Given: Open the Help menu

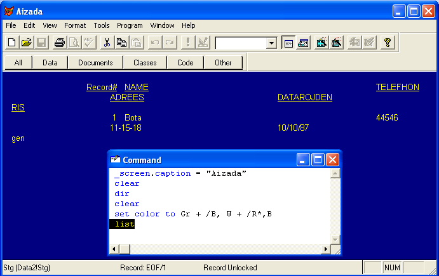Looking at the screenshot, I should tap(188, 25).
